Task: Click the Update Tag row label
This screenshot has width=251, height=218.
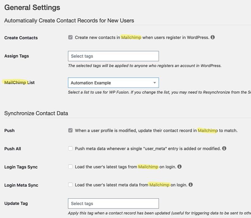Action: [x=16, y=203]
